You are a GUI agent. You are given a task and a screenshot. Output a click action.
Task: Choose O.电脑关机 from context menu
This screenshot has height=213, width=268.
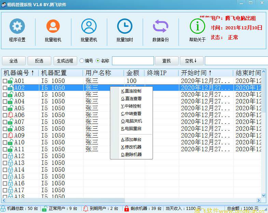pyautogui.click(x=131, y=121)
